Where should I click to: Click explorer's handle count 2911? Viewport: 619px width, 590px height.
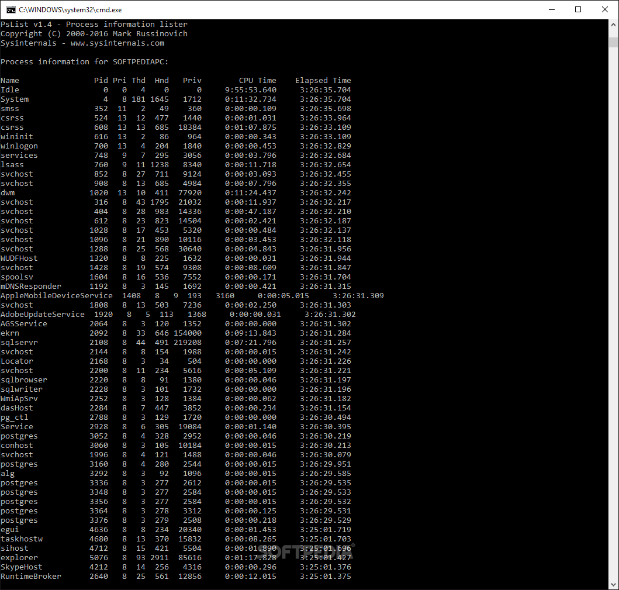160,558
